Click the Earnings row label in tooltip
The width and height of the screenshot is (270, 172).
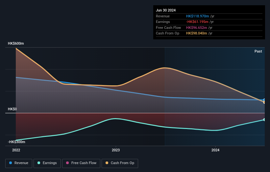[163, 22]
